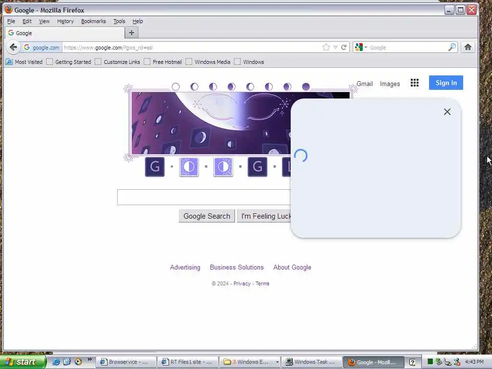Expand the quick launch overflow chevron
The height and width of the screenshot is (369, 492).
90,359
